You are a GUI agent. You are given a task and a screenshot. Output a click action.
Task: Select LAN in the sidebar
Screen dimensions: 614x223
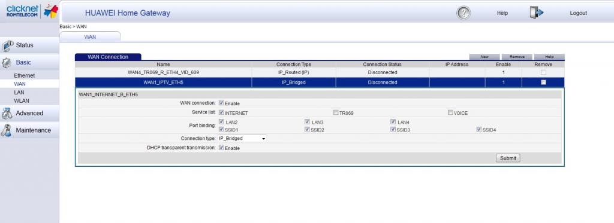pyautogui.click(x=19, y=93)
